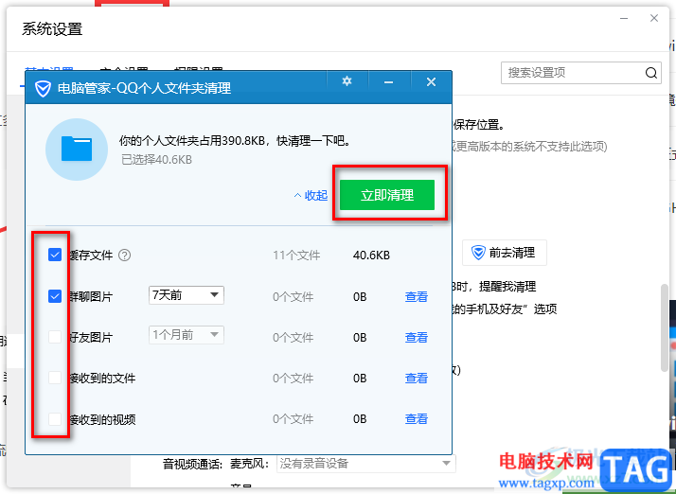Open cleanup dialog settings gear icon
Screen dimensions: 676x494
pyautogui.click(x=347, y=81)
